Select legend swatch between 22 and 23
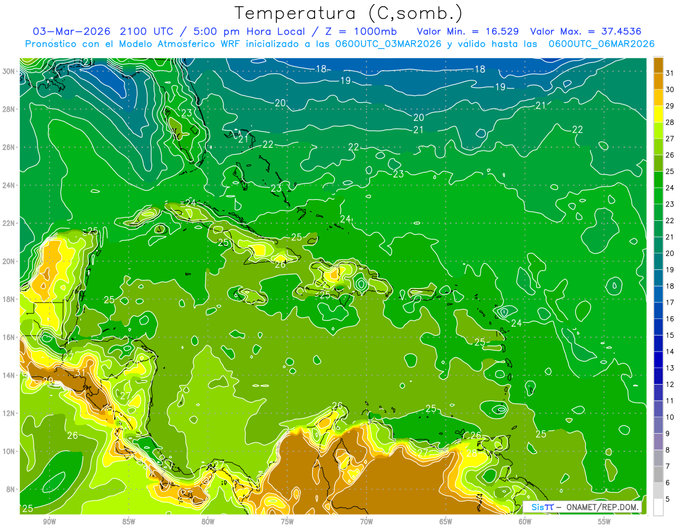This screenshot has width=685, height=529. 658,213
